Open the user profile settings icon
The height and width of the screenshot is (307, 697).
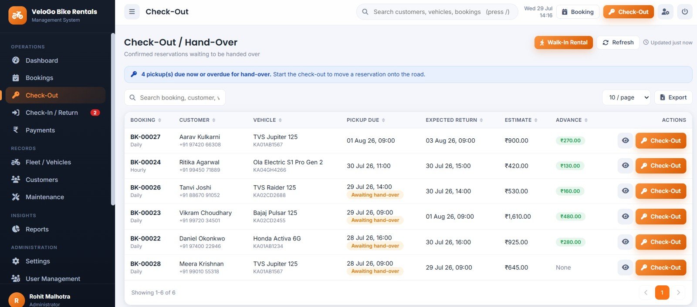[665, 12]
